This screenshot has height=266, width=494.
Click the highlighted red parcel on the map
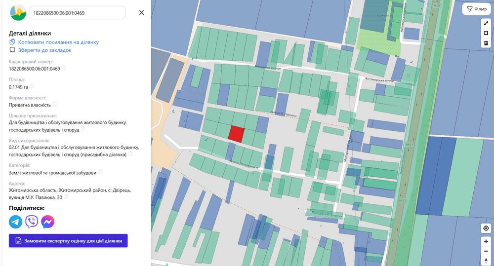click(236, 134)
